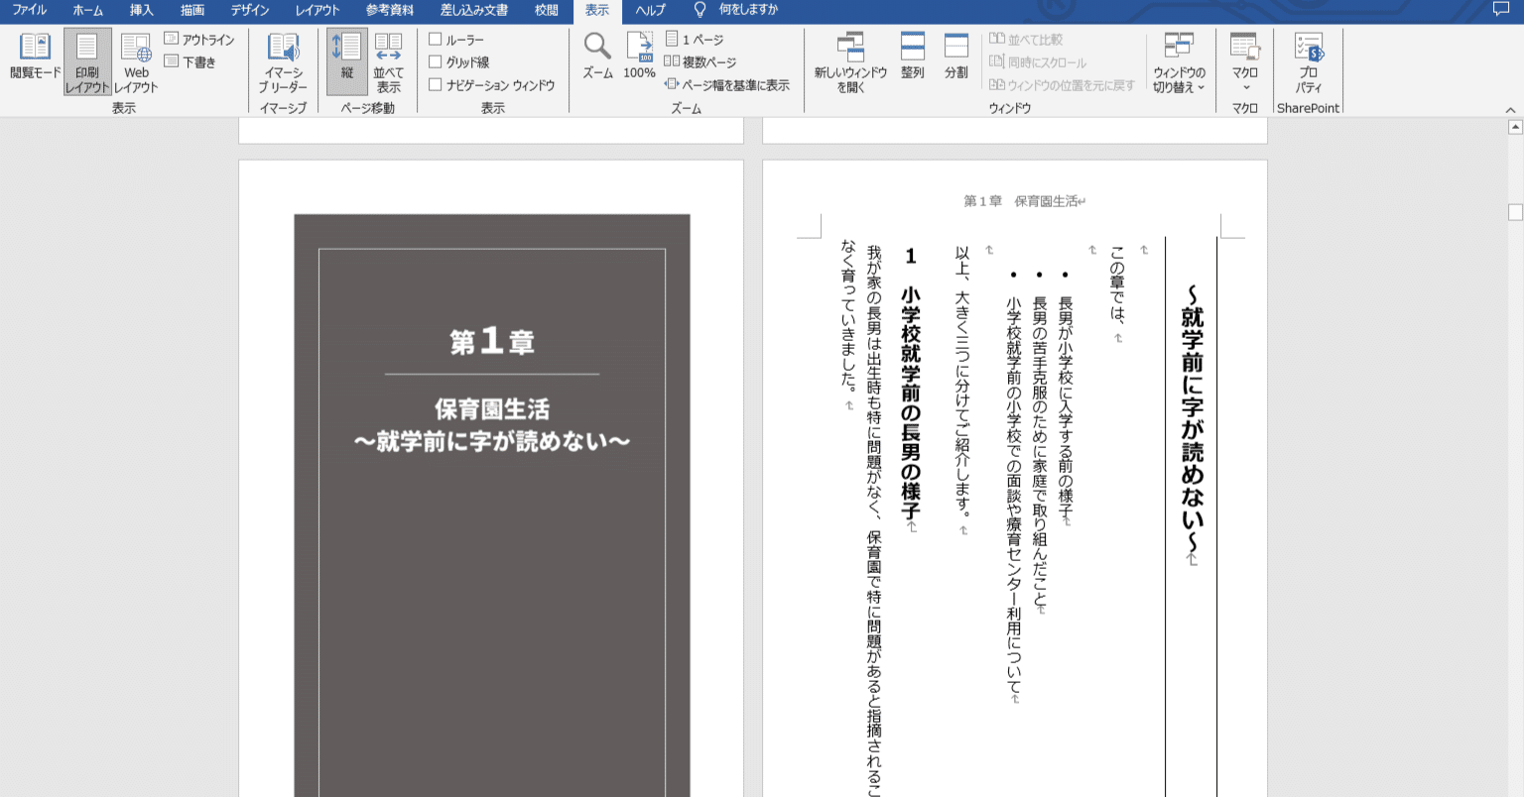Image resolution: width=1524 pixels, height=797 pixels.
Task: Open the ナビゲーション ウィンドウ
Action: tap(436, 83)
